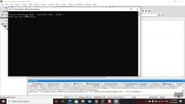Collapse the Example project tree node
This screenshot has width=185, height=104.
point(2,26)
